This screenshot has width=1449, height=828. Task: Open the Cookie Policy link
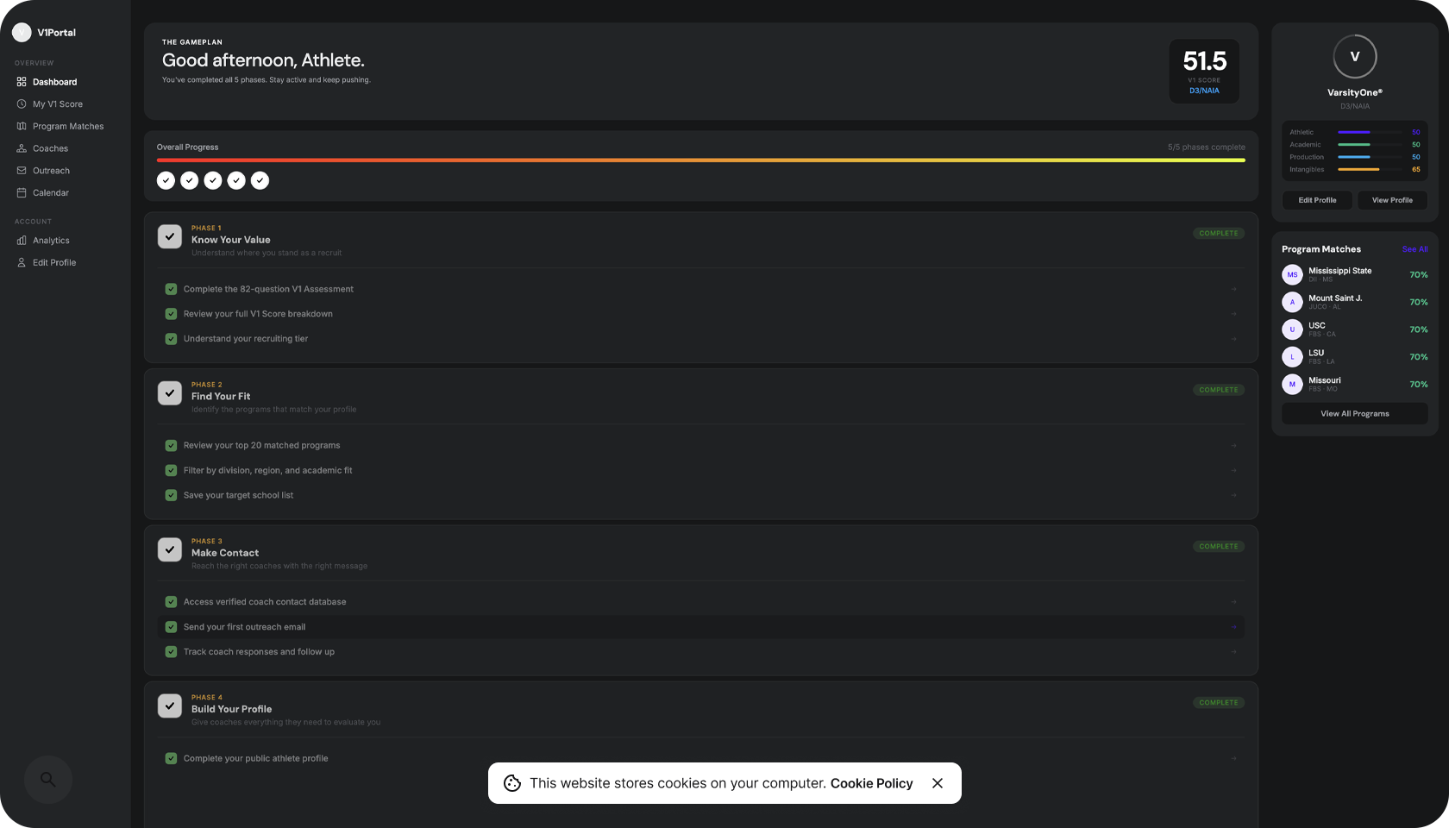pyautogui.click(x=871, y=783)
